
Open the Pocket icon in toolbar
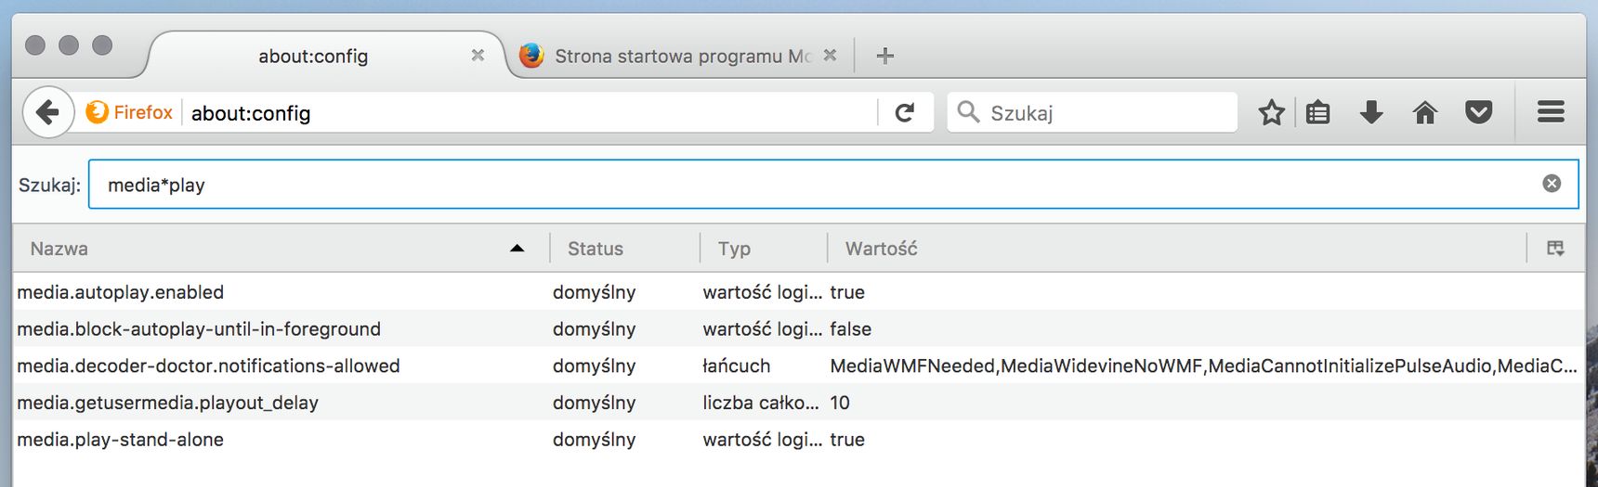click(x=1478, y=112)
